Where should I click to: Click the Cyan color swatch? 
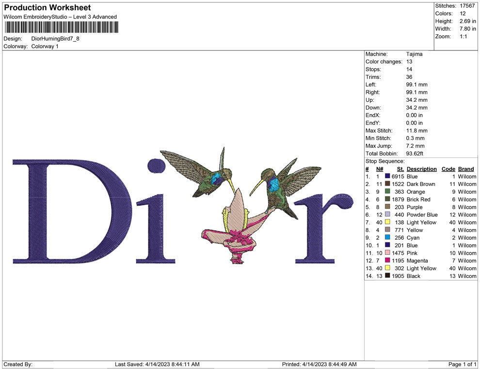coord(387,237)
